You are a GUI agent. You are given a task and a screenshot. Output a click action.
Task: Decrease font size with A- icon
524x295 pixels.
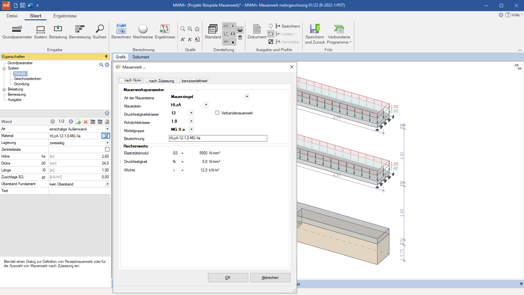coord(190,39)
